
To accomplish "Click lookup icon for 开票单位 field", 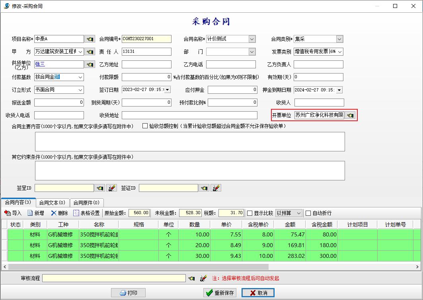I will pyautogui.click(x=350, y=115).
